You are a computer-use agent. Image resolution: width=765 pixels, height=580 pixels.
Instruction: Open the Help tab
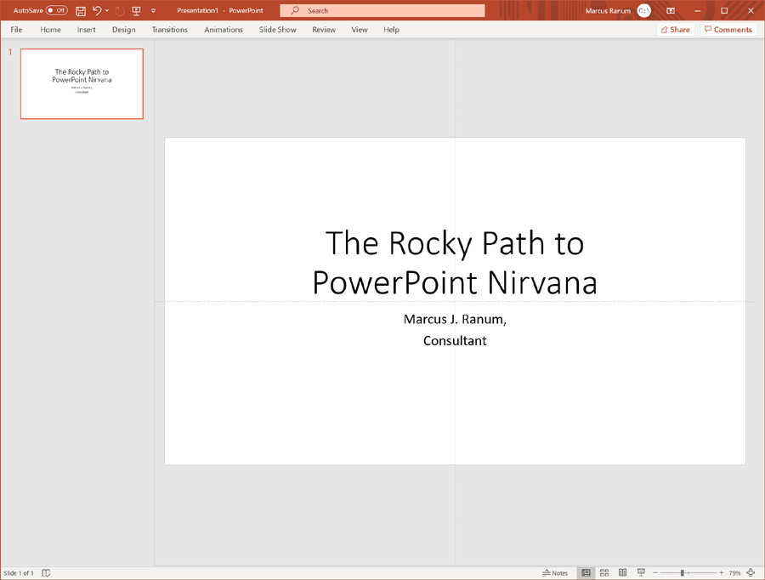pyautogui.click(x=391, y=30)
